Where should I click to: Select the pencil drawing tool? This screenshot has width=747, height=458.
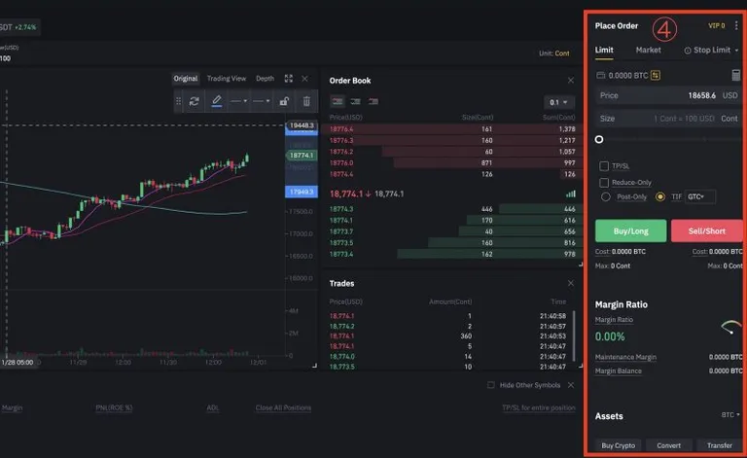(216, 101)
